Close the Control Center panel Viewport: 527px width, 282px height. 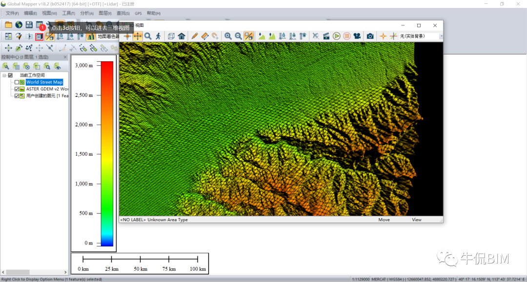coord(65,57)
